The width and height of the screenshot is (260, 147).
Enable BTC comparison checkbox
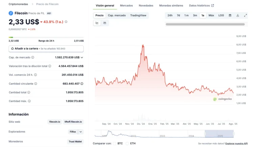[114, 143]
